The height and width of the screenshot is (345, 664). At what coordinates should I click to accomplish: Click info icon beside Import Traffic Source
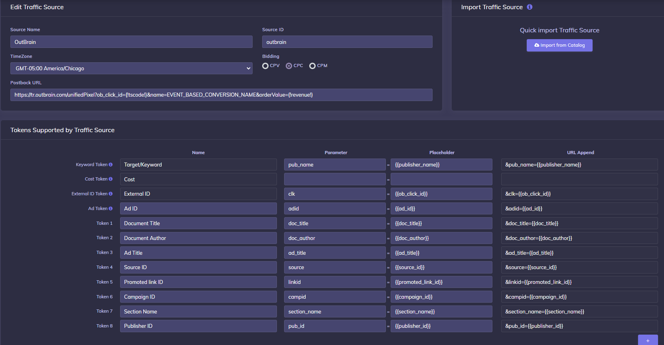(x=530, y=7)
